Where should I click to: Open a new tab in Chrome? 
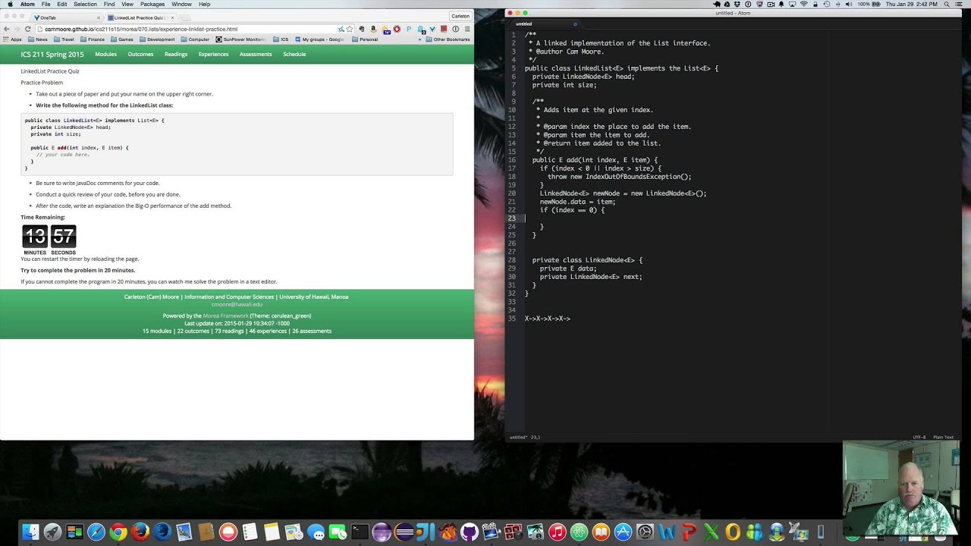point(187,17)
